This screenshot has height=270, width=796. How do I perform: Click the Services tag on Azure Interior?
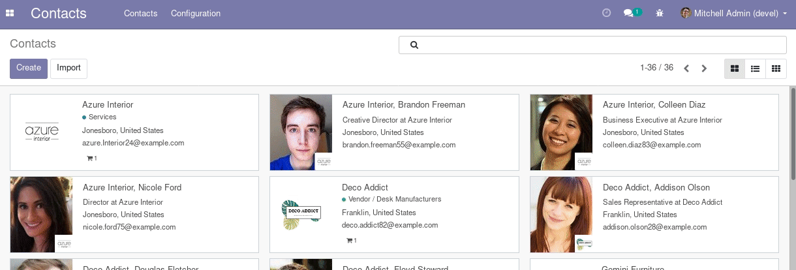pos(99,117)
